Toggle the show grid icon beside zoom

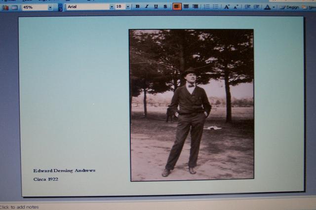click(14, 8)
